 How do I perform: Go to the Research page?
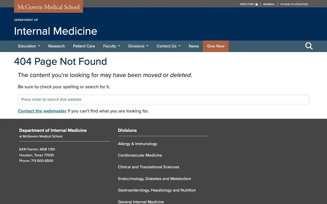(56, 46)
